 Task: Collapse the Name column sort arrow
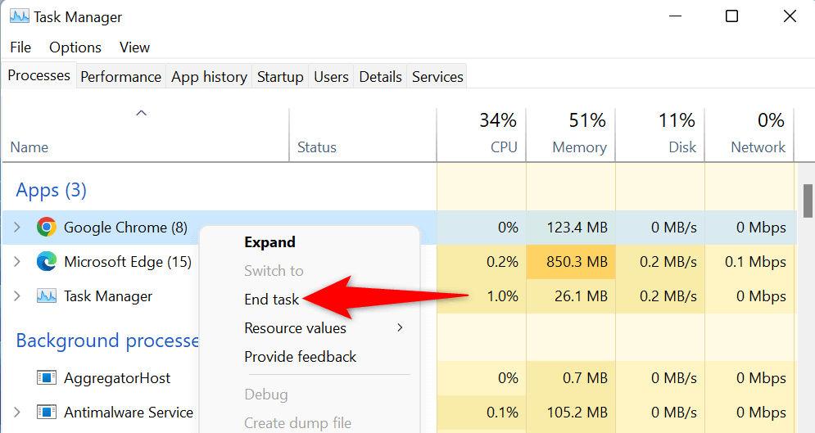click(141, 113)
